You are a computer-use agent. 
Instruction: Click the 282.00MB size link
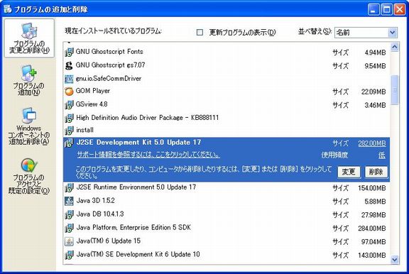click(x=372, y=143)
